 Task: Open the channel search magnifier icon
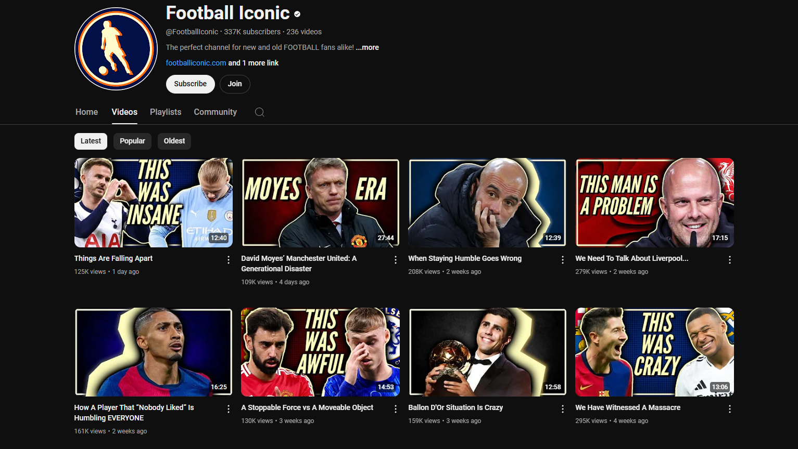[x=259, y=112]
